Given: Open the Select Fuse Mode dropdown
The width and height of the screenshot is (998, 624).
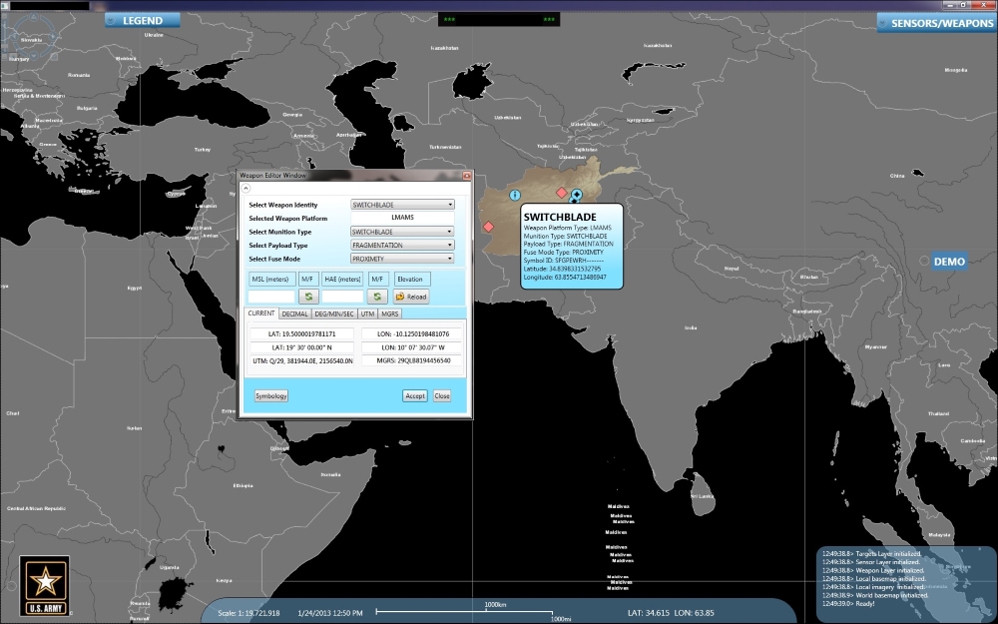Looking at the screenshot, I should pos(402,259).
